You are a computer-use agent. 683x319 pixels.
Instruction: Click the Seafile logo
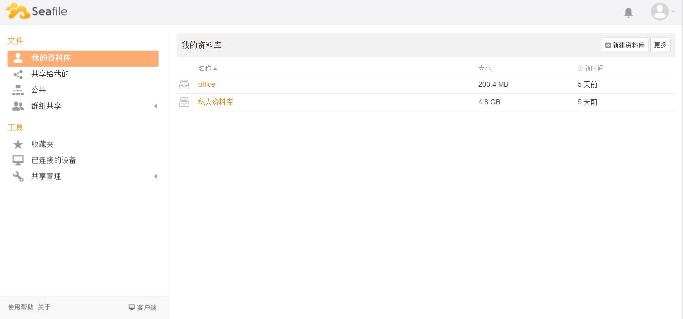(36, 11)
